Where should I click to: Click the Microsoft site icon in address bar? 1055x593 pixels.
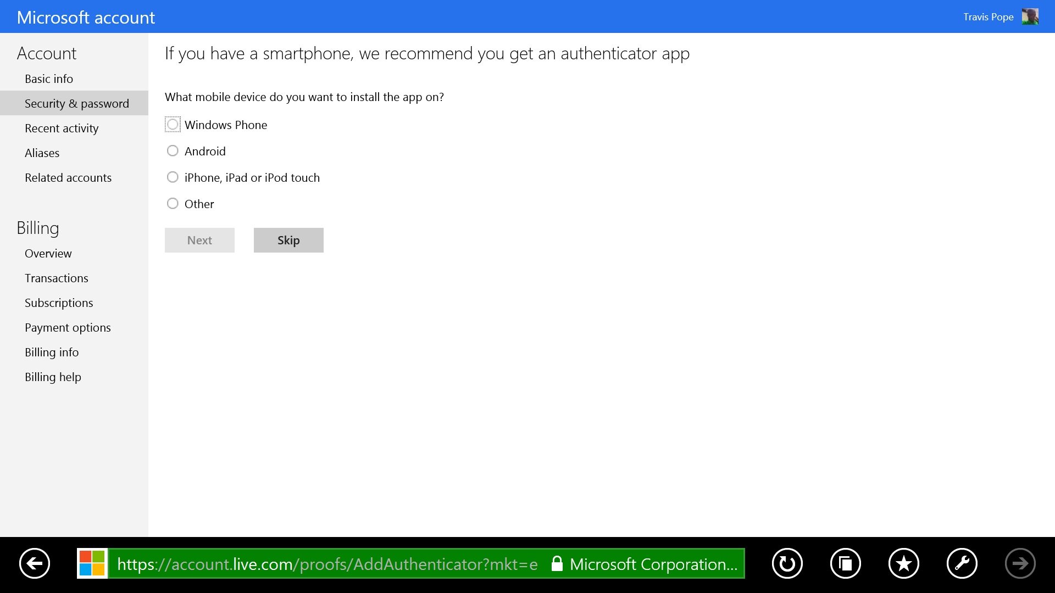pos(92,563)
